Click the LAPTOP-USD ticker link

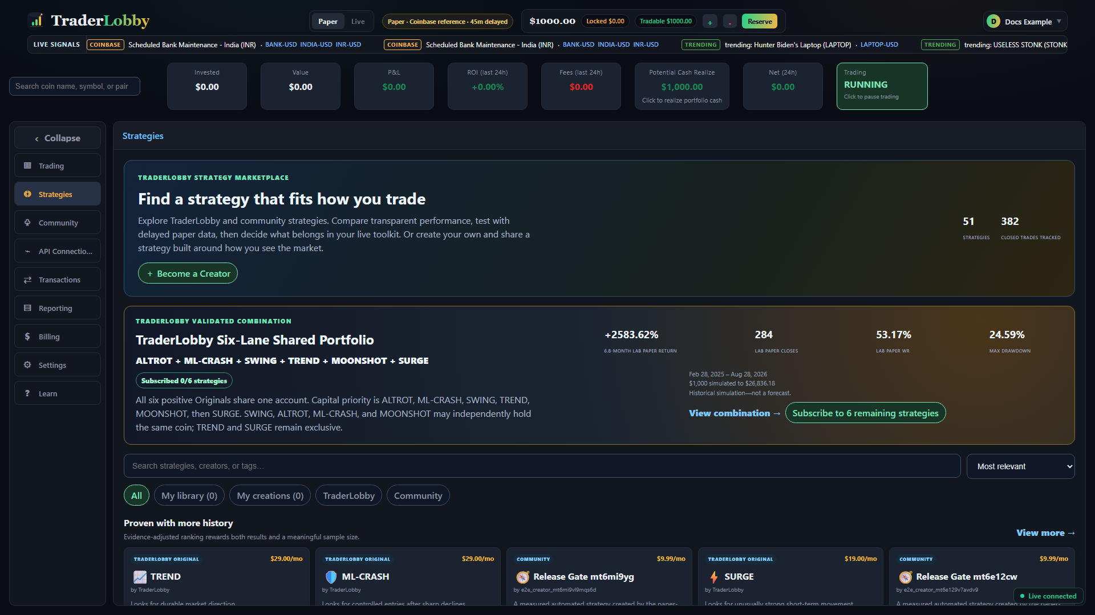point(879,44)
